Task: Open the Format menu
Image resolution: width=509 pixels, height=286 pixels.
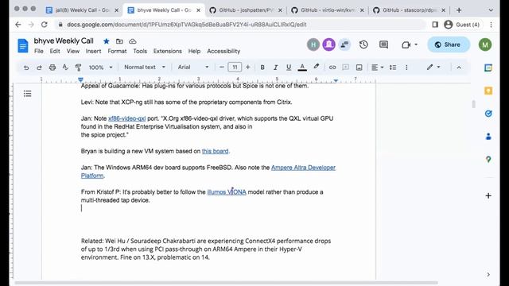Action: click(117, 51)
